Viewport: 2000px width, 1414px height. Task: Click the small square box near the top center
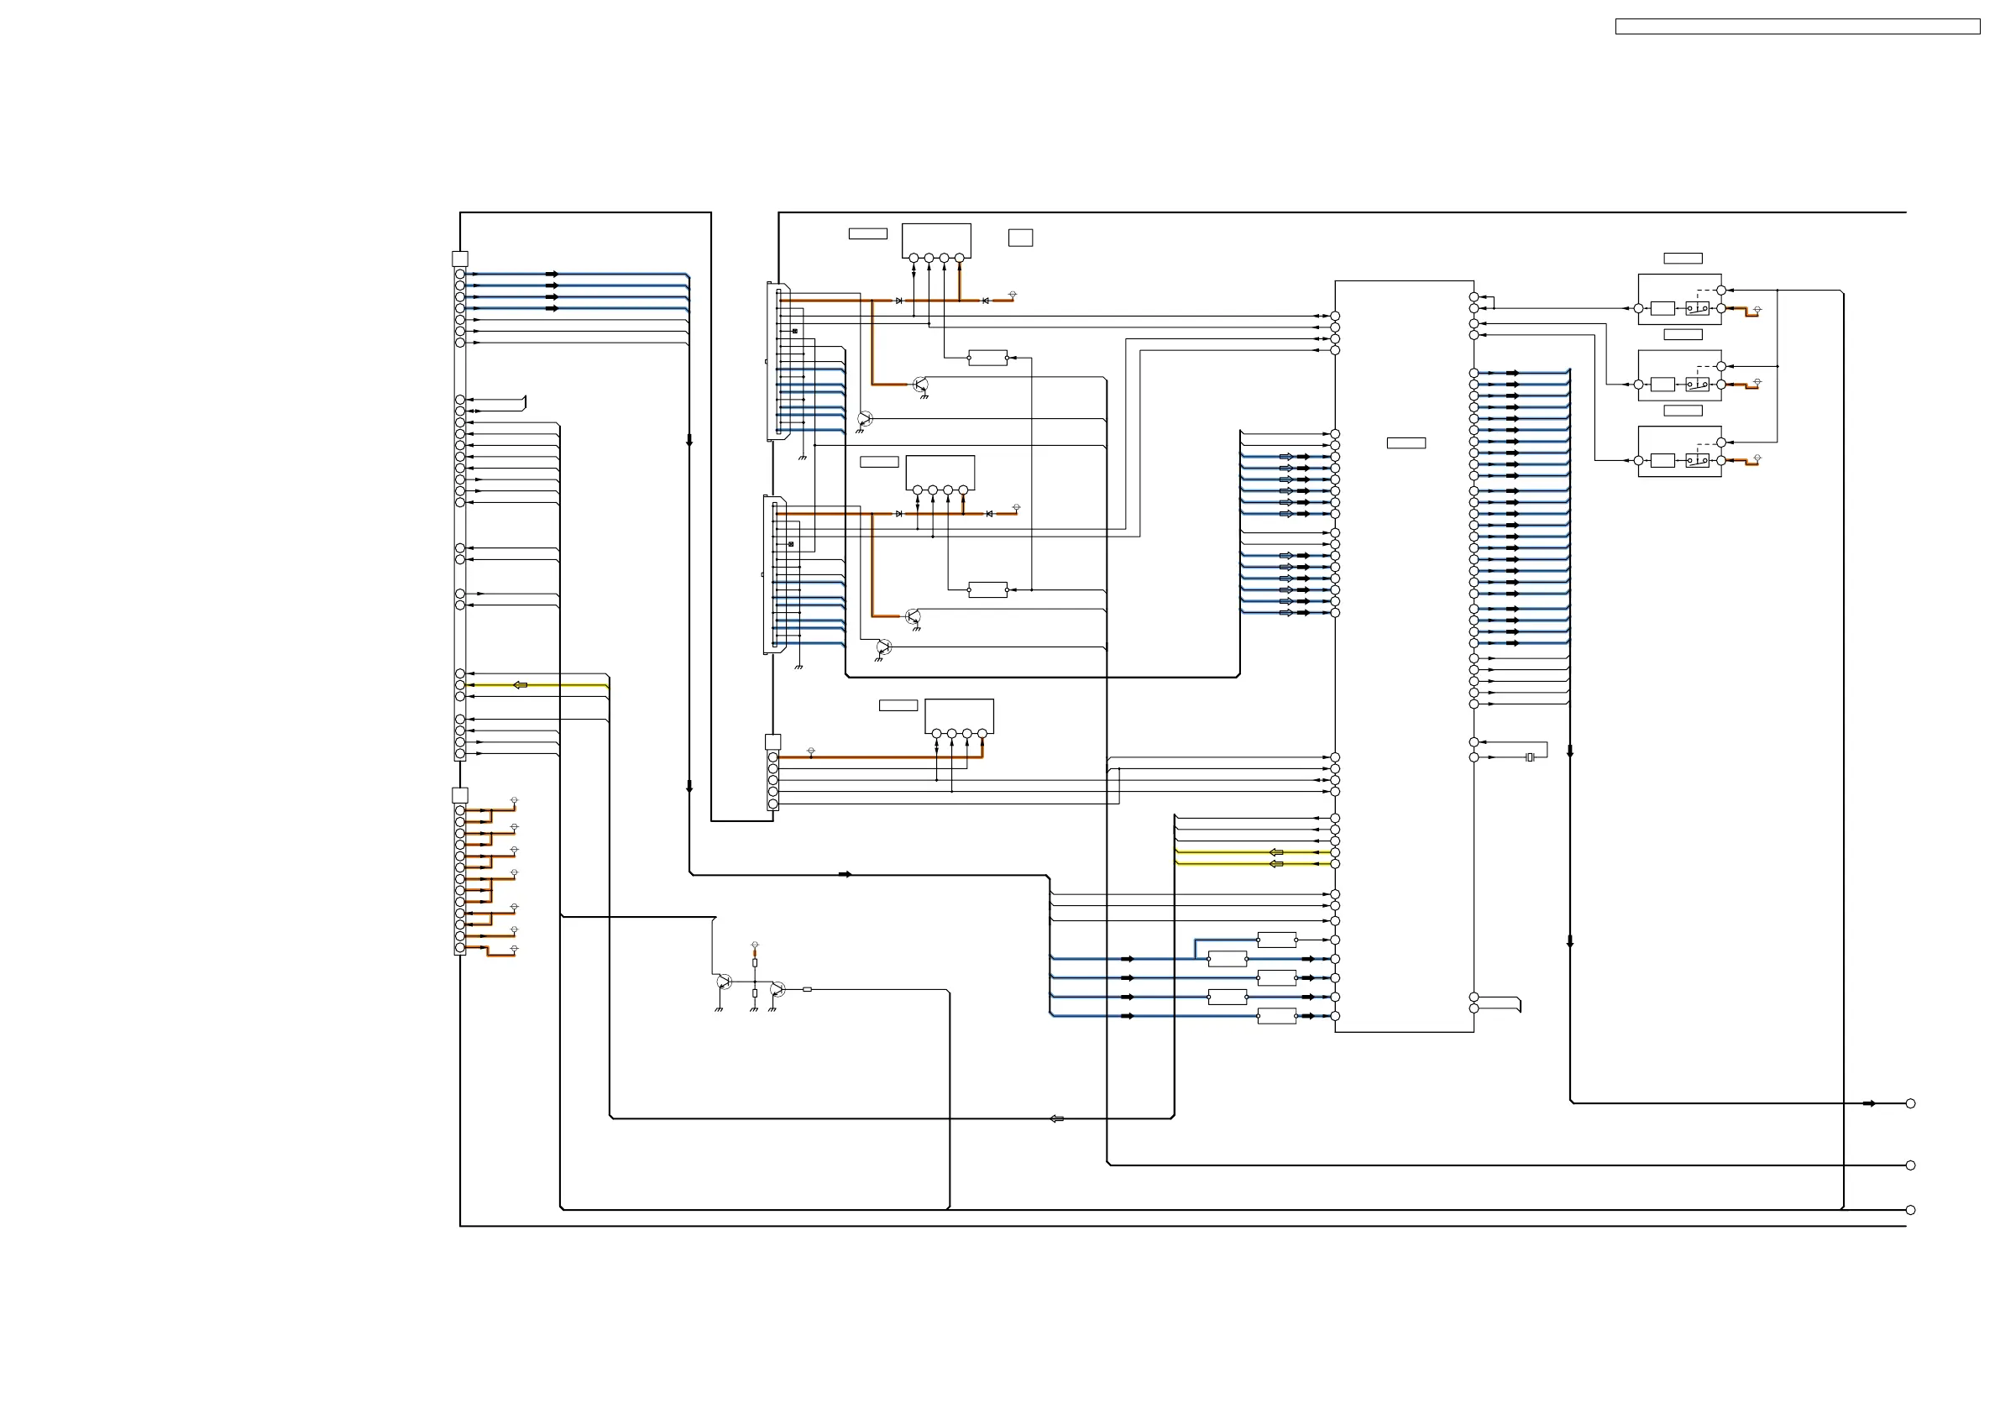(x=1020, y=238)
